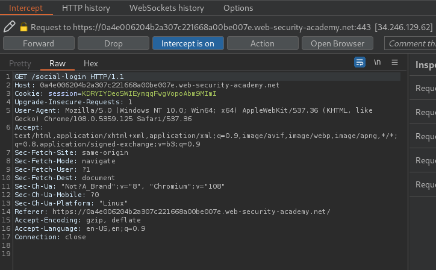Screen dimensions: 436x270
Task: Click the Upgrade-Insecure-Requests header
Action: pos(73,102)
